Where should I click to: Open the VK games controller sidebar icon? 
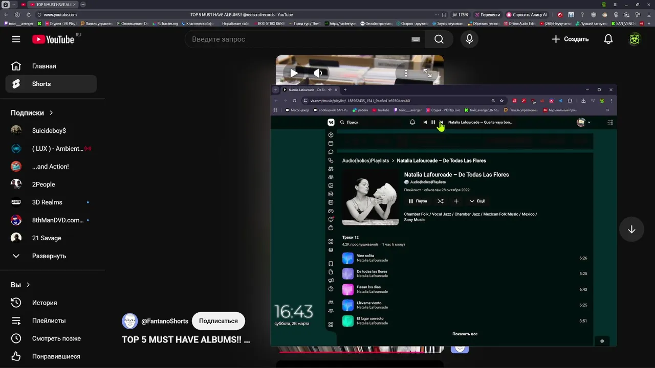point(331,211)
